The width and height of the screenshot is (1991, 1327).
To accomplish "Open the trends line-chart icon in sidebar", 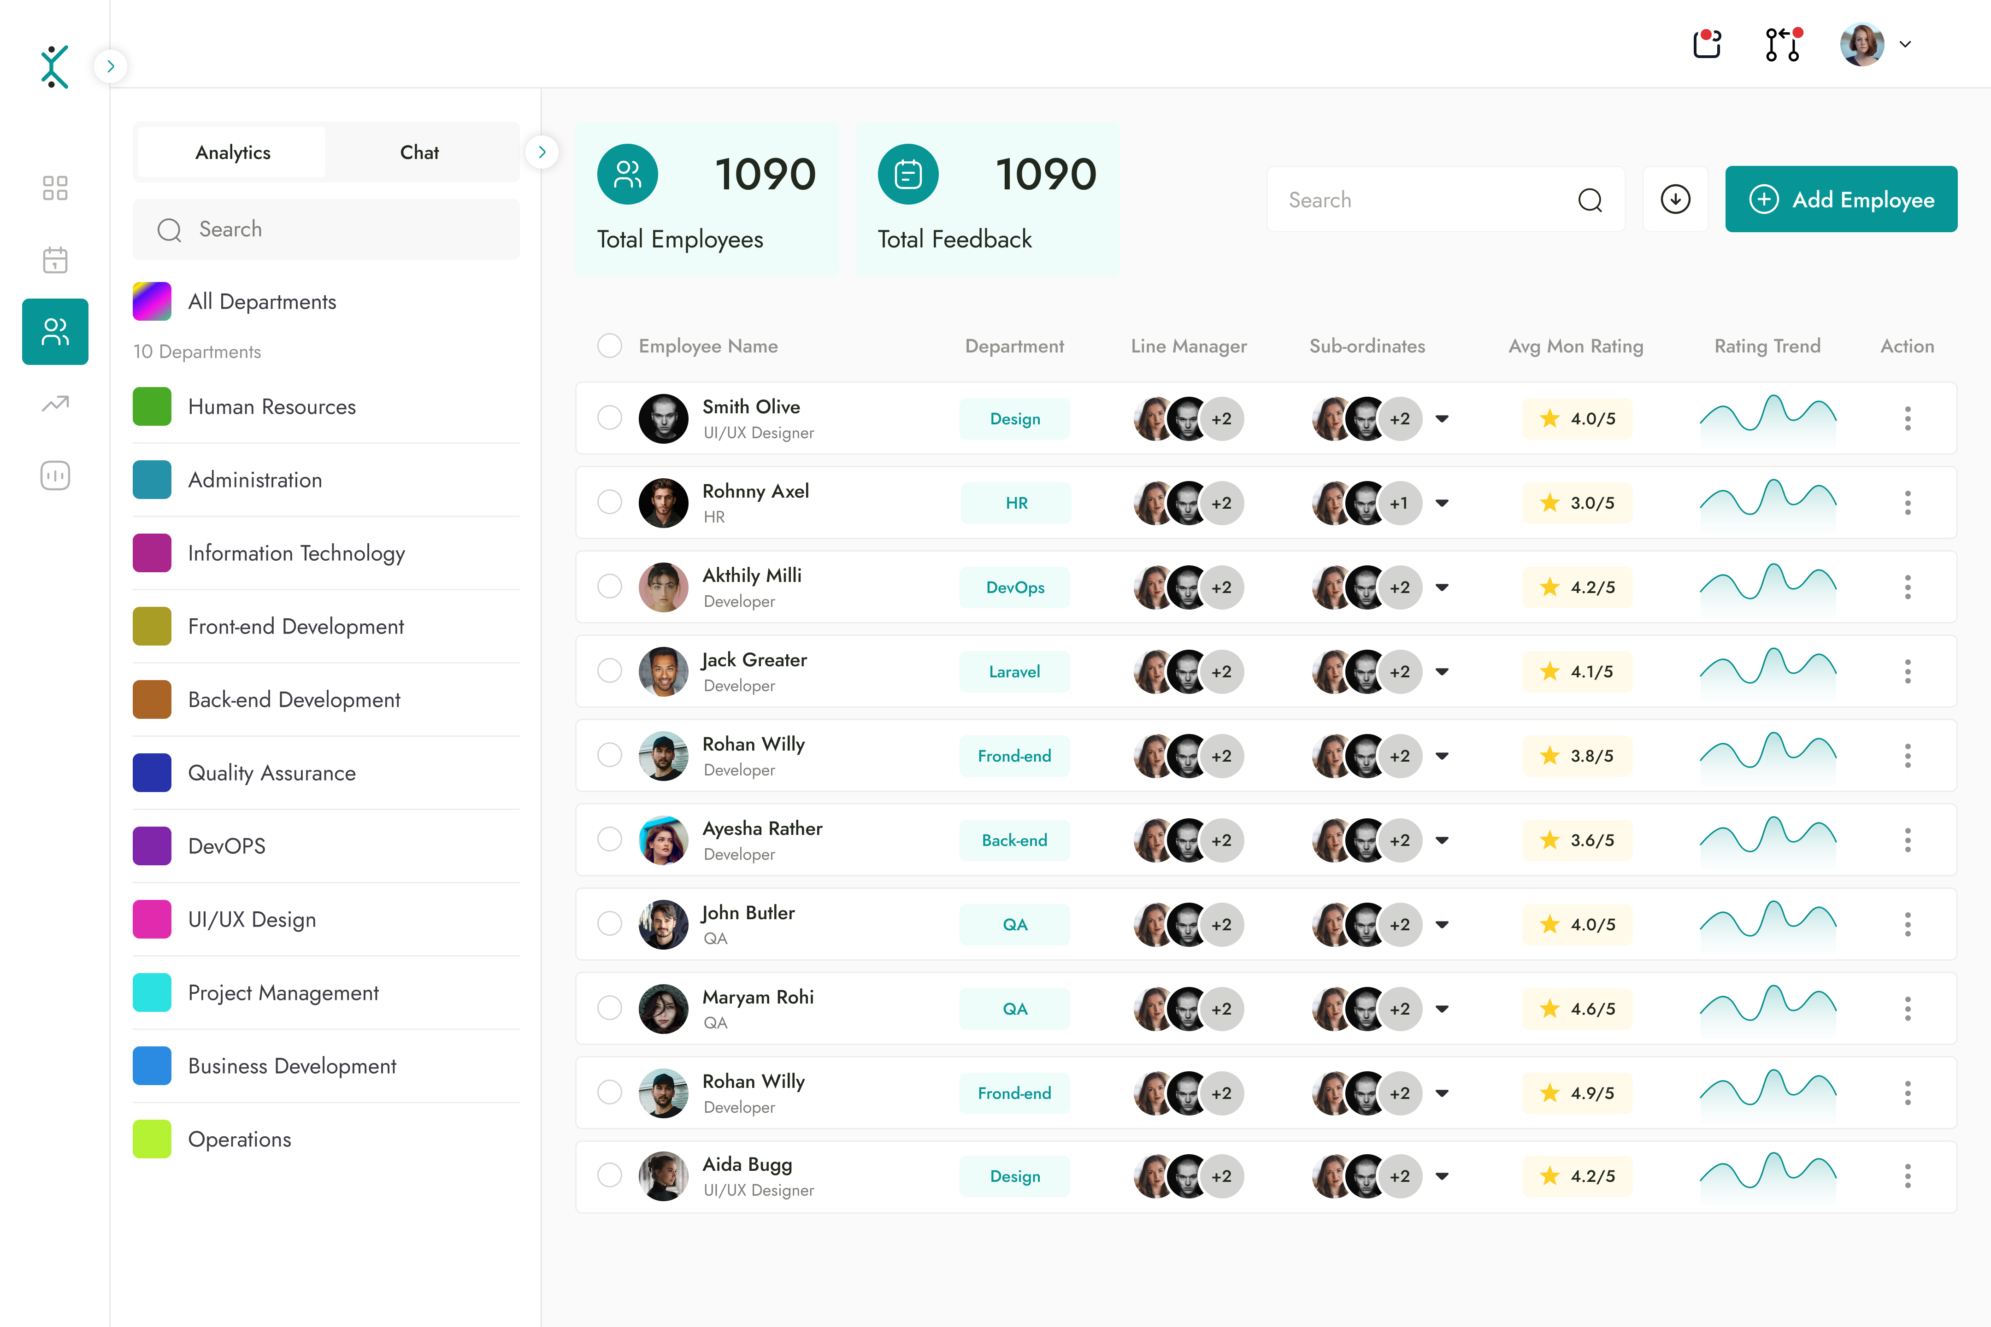I will click(54, 404).
